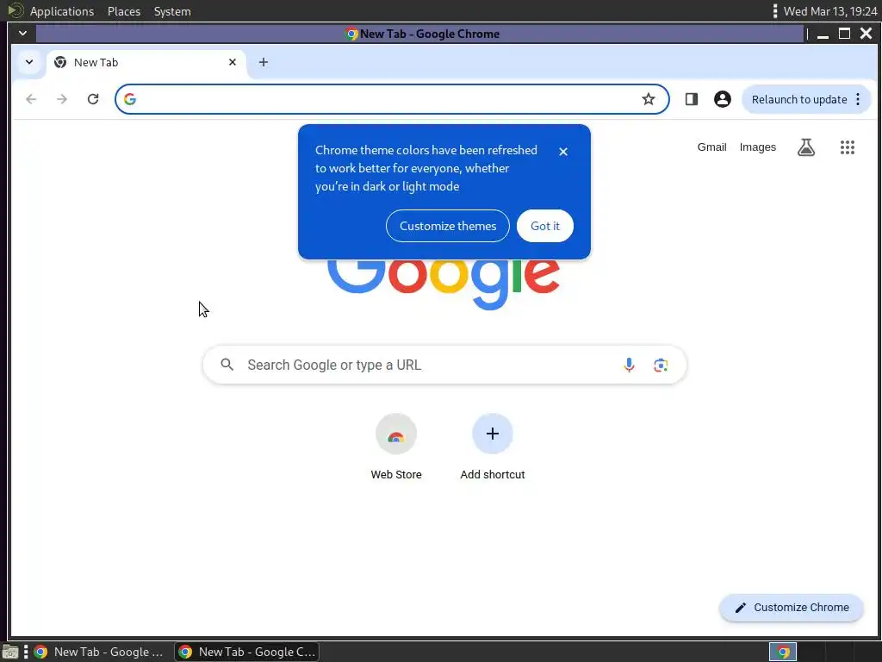Click the system tray Chrome icon
This screenshot has height=662, width=882.
click(783, 652)
